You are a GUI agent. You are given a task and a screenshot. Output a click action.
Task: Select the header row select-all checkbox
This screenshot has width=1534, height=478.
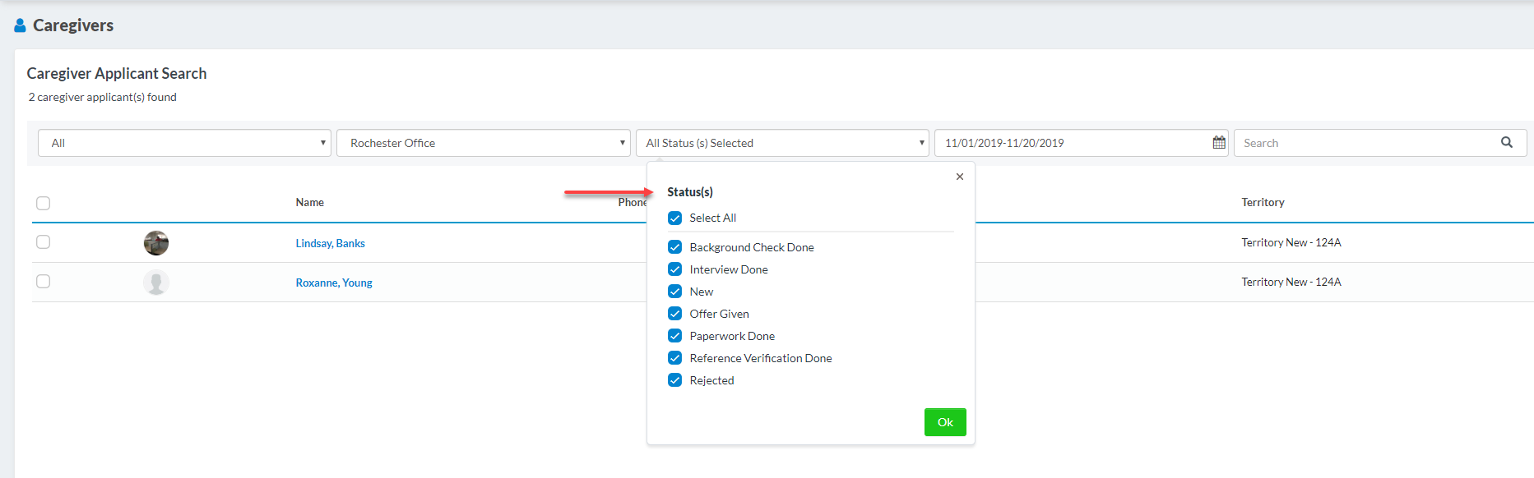(44, 203)
